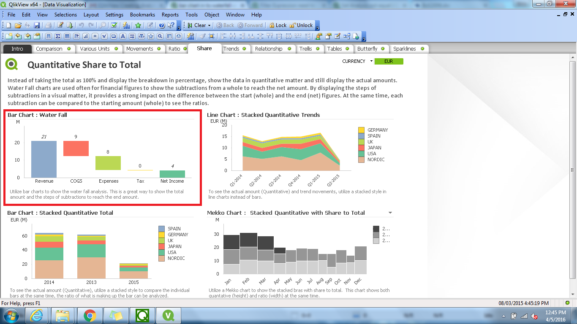The height and width of the screenshot is (324, 577).
Task: Switch to the Sparklines tab
Action: 408,49
